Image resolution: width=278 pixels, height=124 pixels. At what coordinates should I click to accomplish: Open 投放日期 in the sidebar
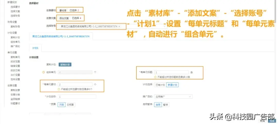coord(15,70)
